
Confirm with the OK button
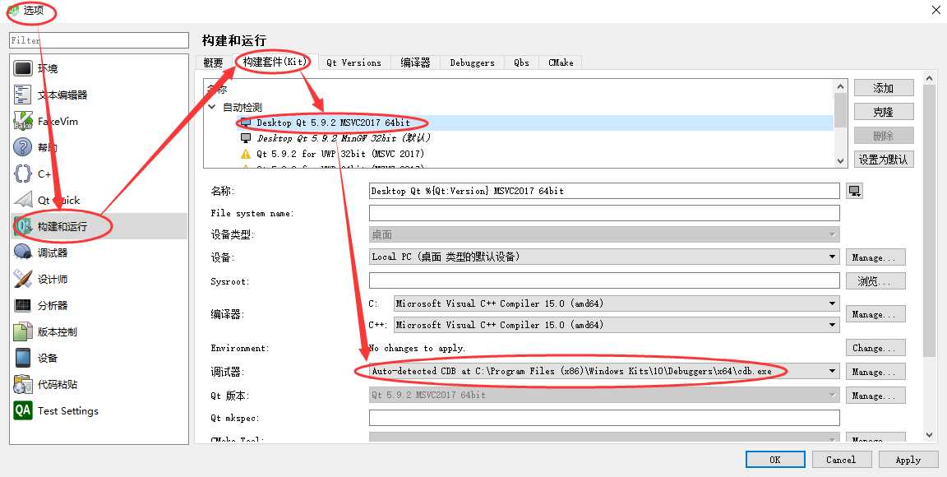[775, 460]
